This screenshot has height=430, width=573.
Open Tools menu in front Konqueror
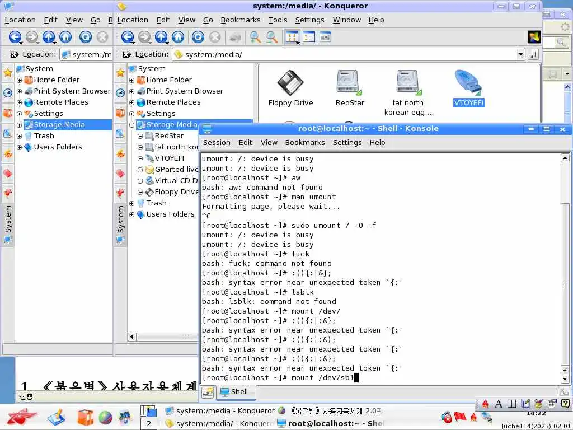click(278, 20)
